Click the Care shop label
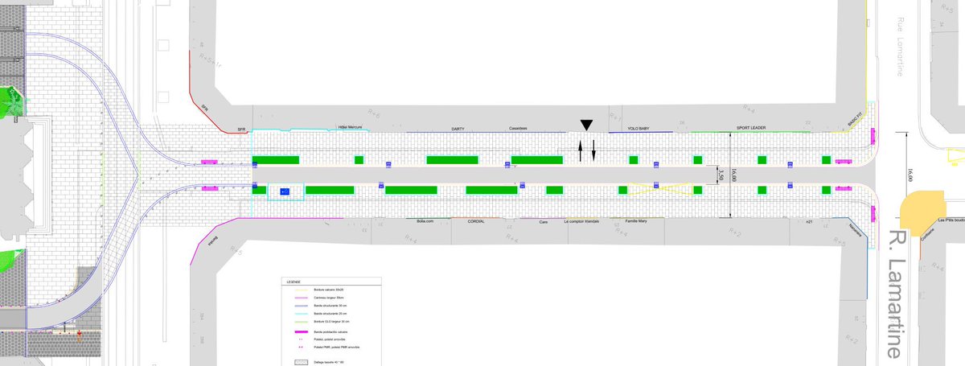 [543, 220]
